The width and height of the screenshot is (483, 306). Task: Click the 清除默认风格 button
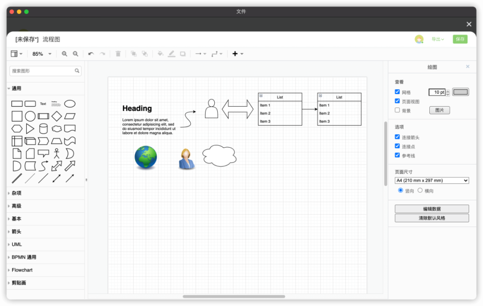(432, 218)
